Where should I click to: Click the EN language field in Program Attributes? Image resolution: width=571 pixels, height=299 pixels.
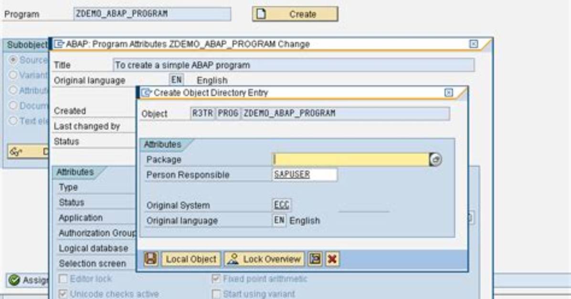[x=176, y=80]
